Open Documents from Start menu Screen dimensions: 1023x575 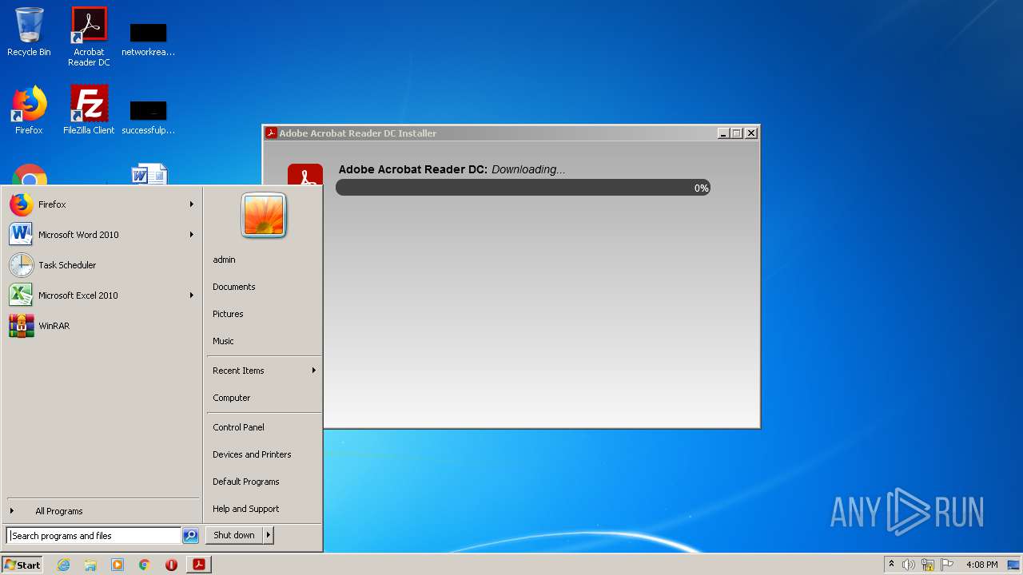click(264, 287)
